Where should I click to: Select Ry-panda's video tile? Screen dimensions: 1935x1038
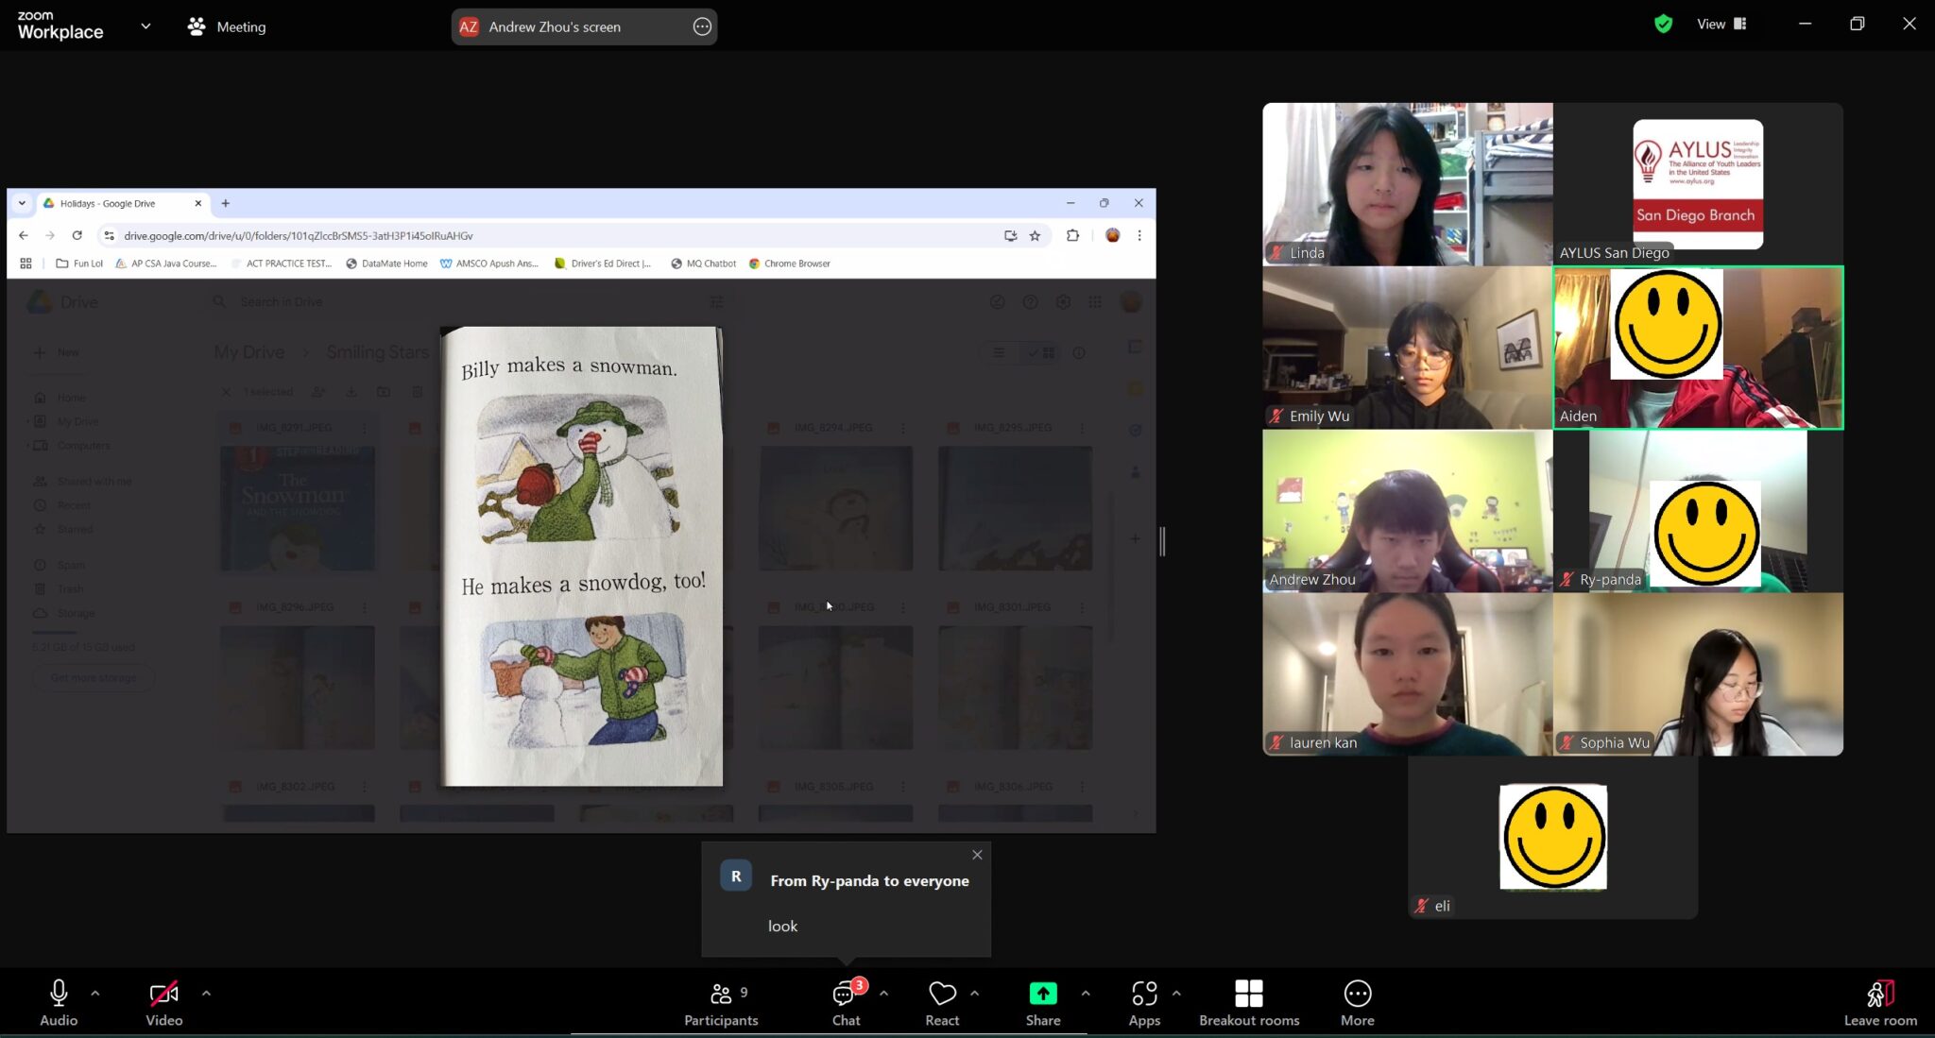[1698, 511]
